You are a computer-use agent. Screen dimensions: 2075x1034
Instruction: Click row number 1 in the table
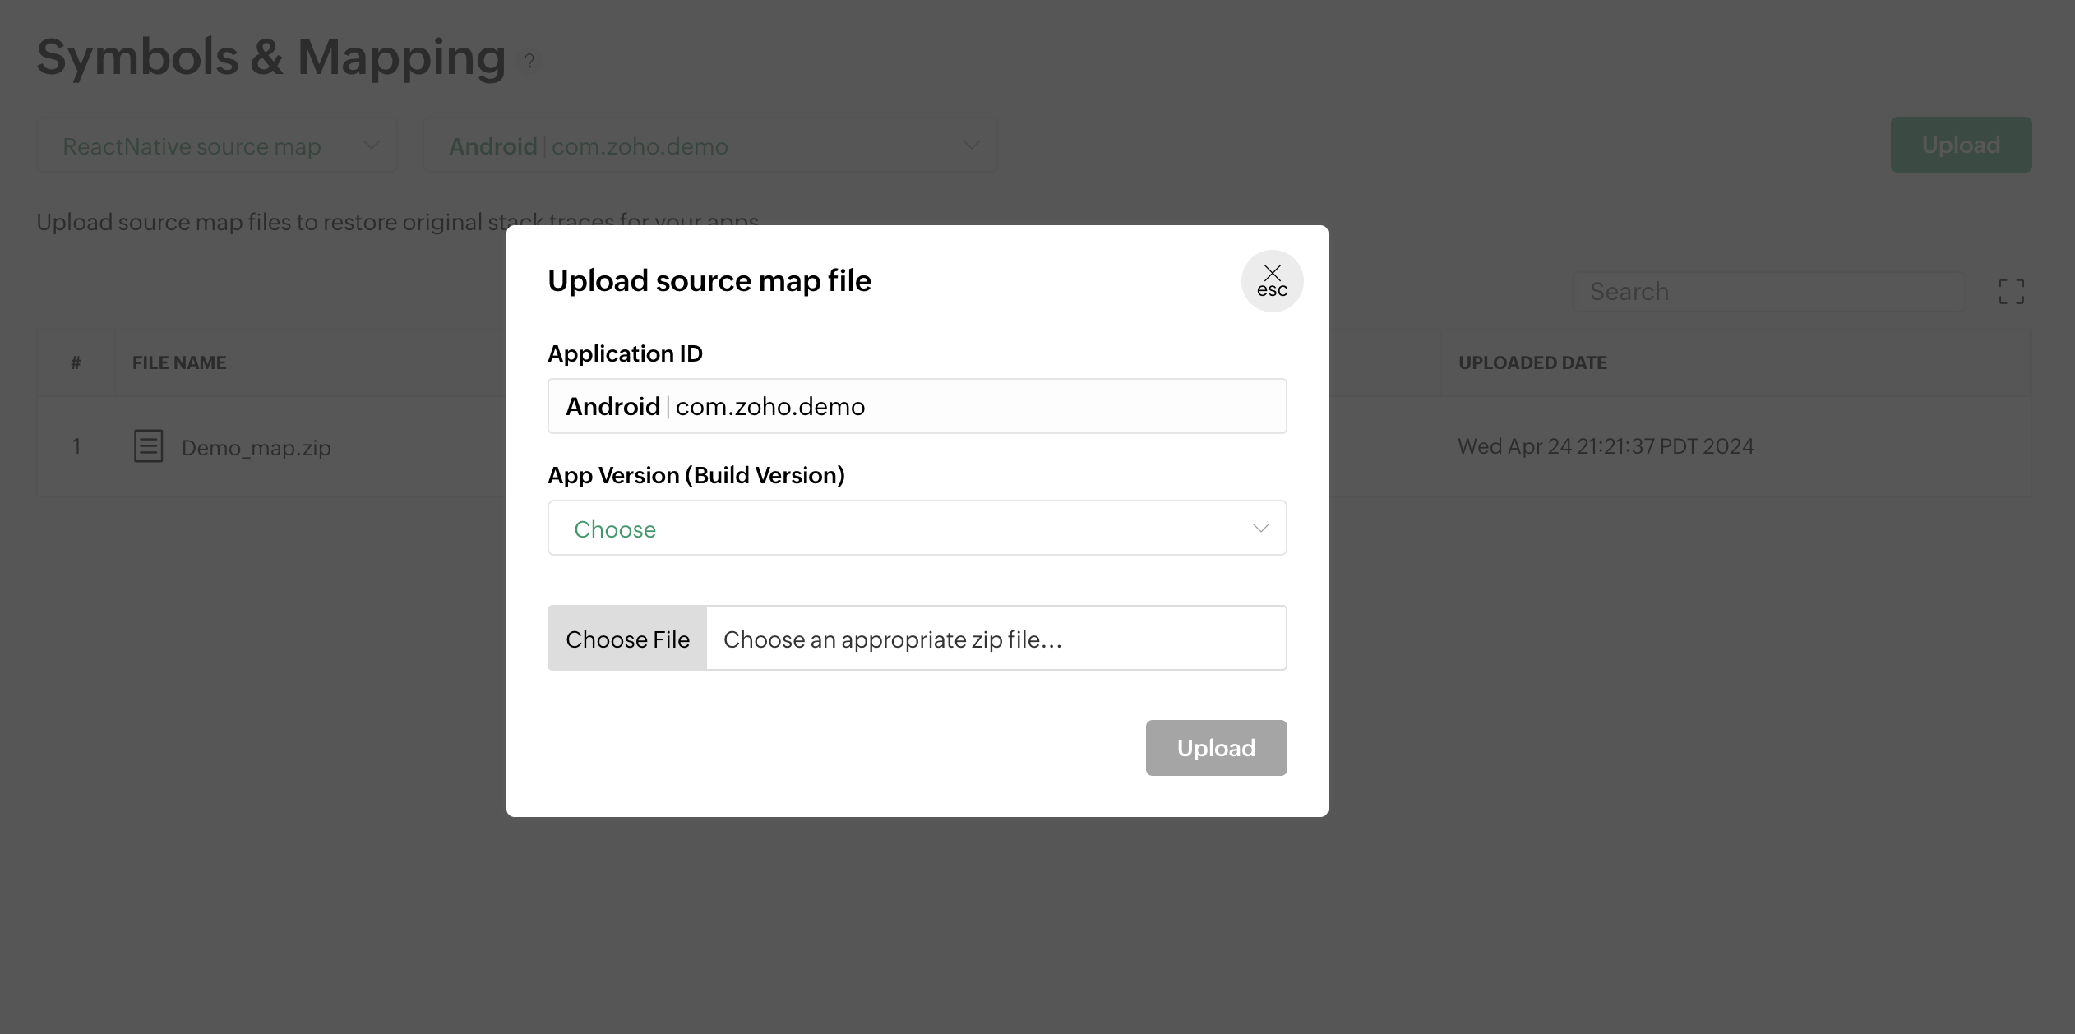point(76,446)
